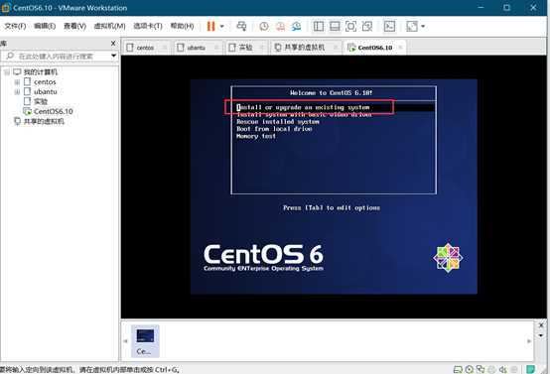Image resolution: width=550 pixels, height=374 pixels.
Task: Click the green message log status icon
Action: coord(530,369)
